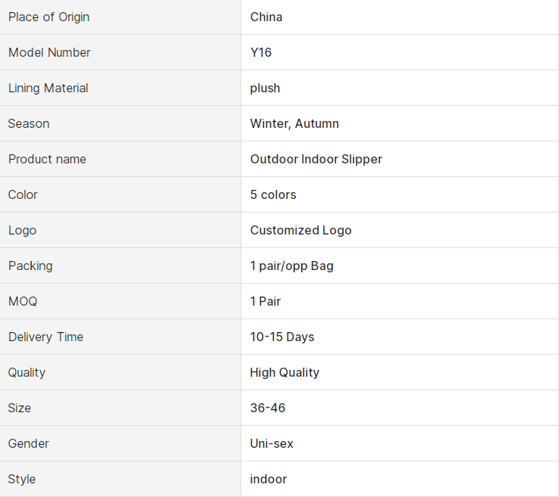Click the "Place of Origin" label cell
The width and height of the screenshot is (559, 497).
48,17
